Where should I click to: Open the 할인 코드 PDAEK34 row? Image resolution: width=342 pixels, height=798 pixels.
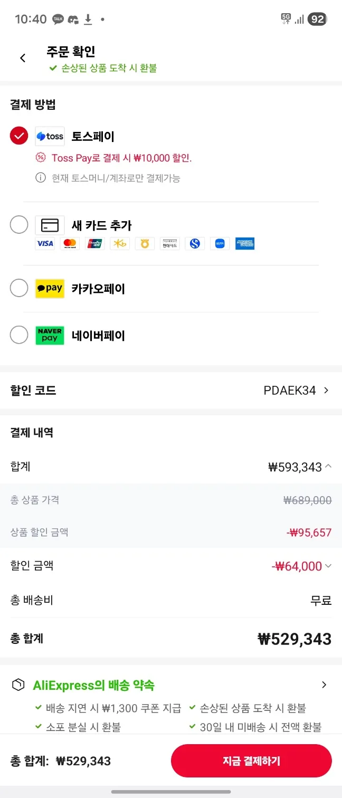pos(296,391)
